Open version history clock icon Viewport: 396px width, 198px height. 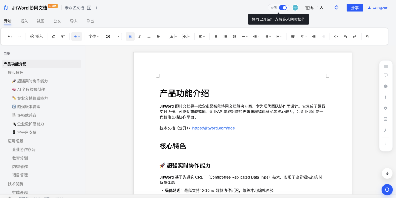386,86
